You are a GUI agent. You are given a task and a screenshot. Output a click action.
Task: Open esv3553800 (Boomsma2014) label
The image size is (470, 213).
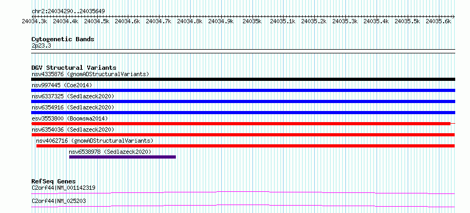pyautogui.click(x=70, y=118)
